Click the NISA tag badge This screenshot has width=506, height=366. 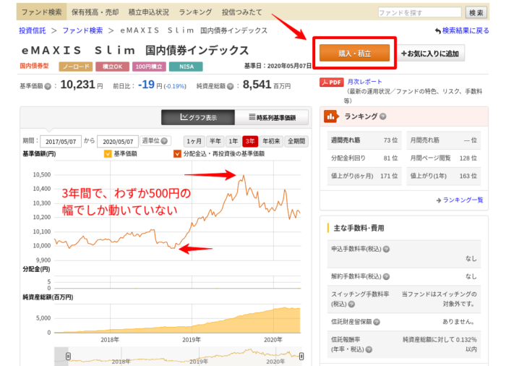click(x=186, y=67)
